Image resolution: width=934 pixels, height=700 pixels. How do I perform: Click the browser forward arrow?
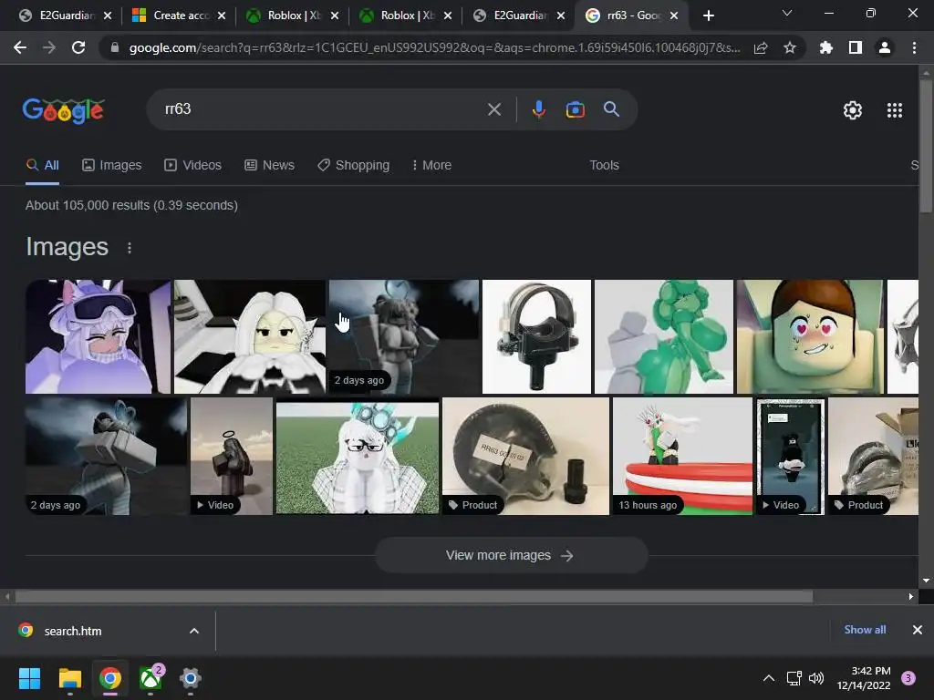(x=49, y=47)
